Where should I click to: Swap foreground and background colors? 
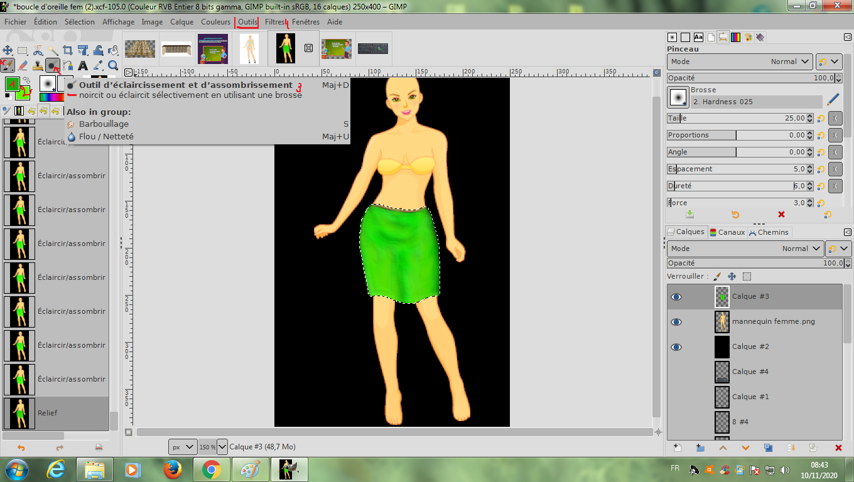(27, 80)
